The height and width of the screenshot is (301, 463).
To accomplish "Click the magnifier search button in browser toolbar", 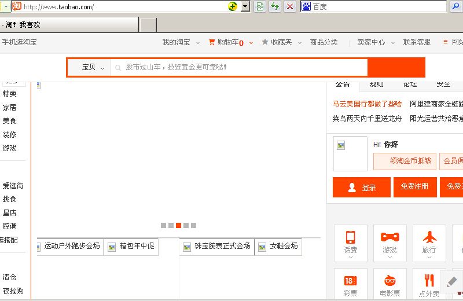I will (x=455, y=6).
